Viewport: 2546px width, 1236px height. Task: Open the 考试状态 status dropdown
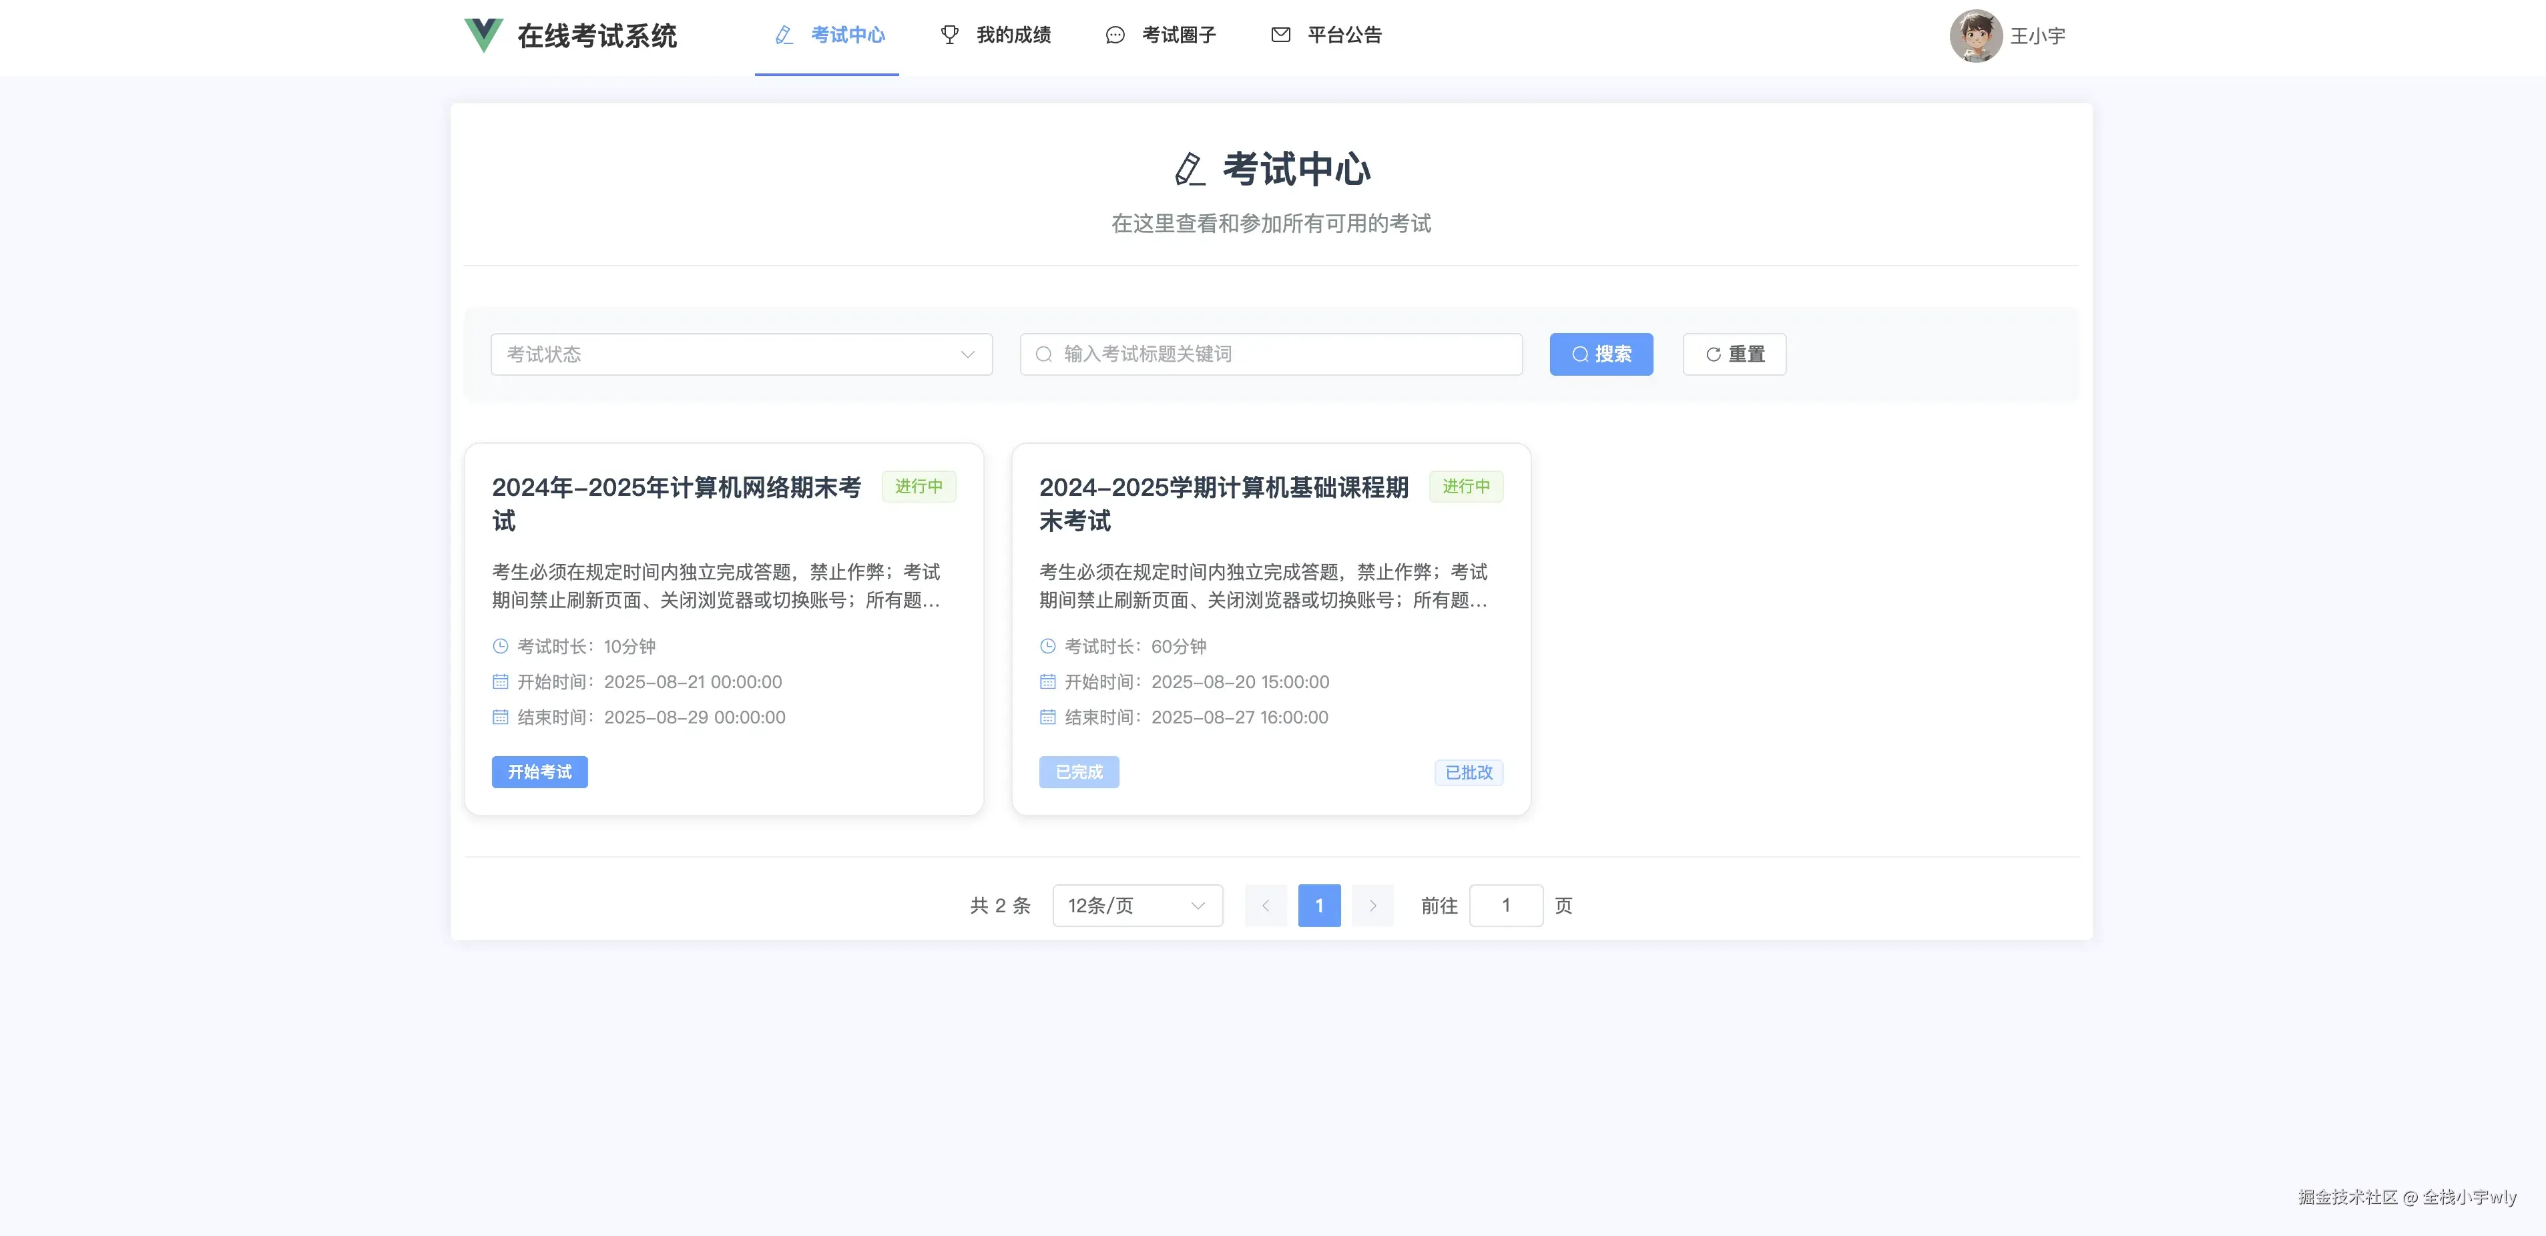pos(741,354)
